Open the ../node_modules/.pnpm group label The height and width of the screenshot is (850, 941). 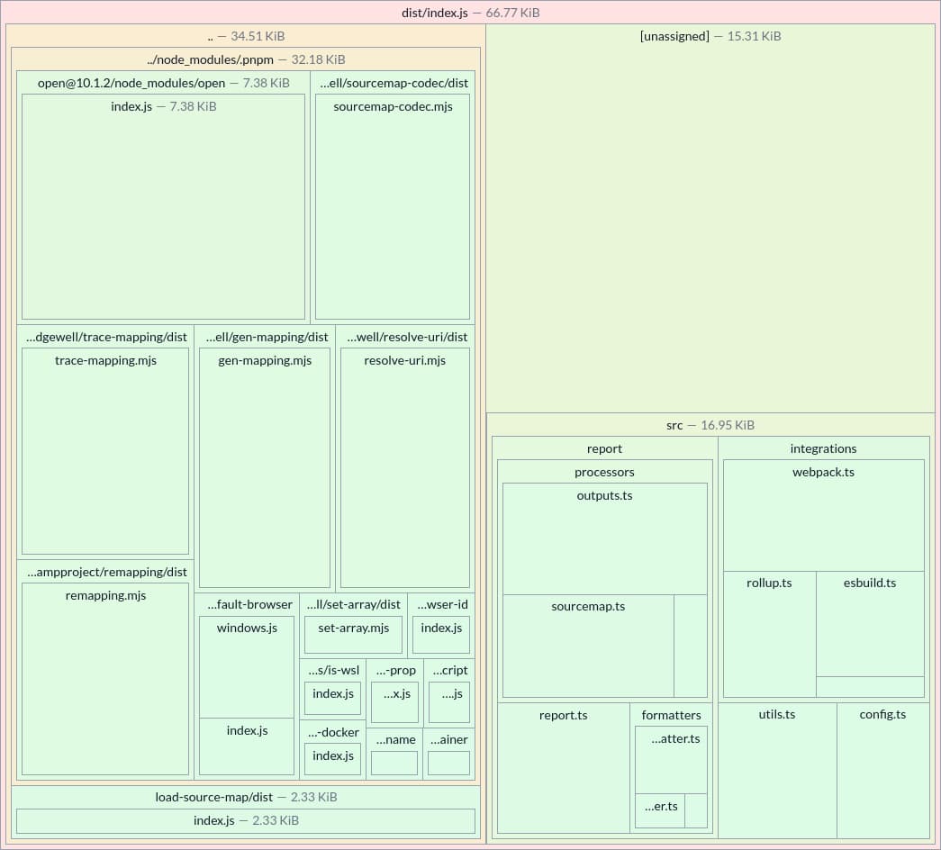pos(246,59)
